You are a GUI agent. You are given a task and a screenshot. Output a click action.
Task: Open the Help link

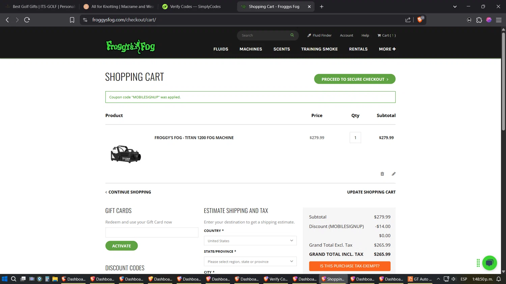pos(365,35)
